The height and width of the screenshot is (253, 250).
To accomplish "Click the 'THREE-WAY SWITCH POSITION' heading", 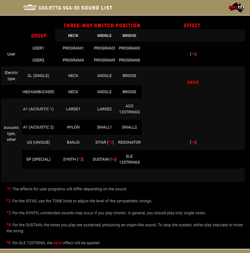I will 102,26.
